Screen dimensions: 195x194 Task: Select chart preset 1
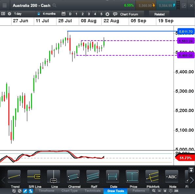76,14
